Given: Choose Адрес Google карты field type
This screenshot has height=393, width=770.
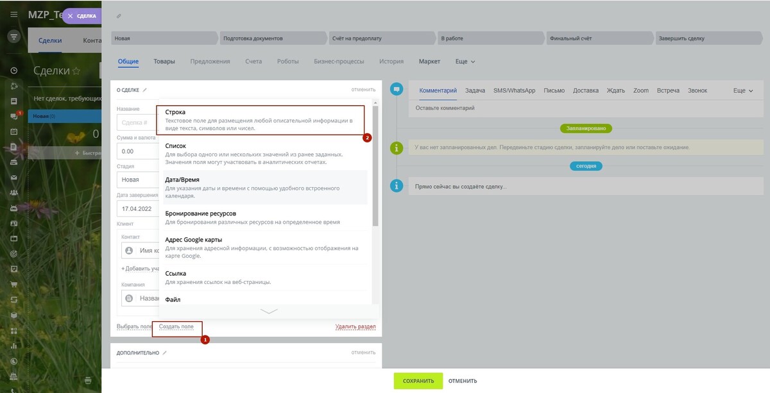Looking at the screenshot, I should 265,247.
